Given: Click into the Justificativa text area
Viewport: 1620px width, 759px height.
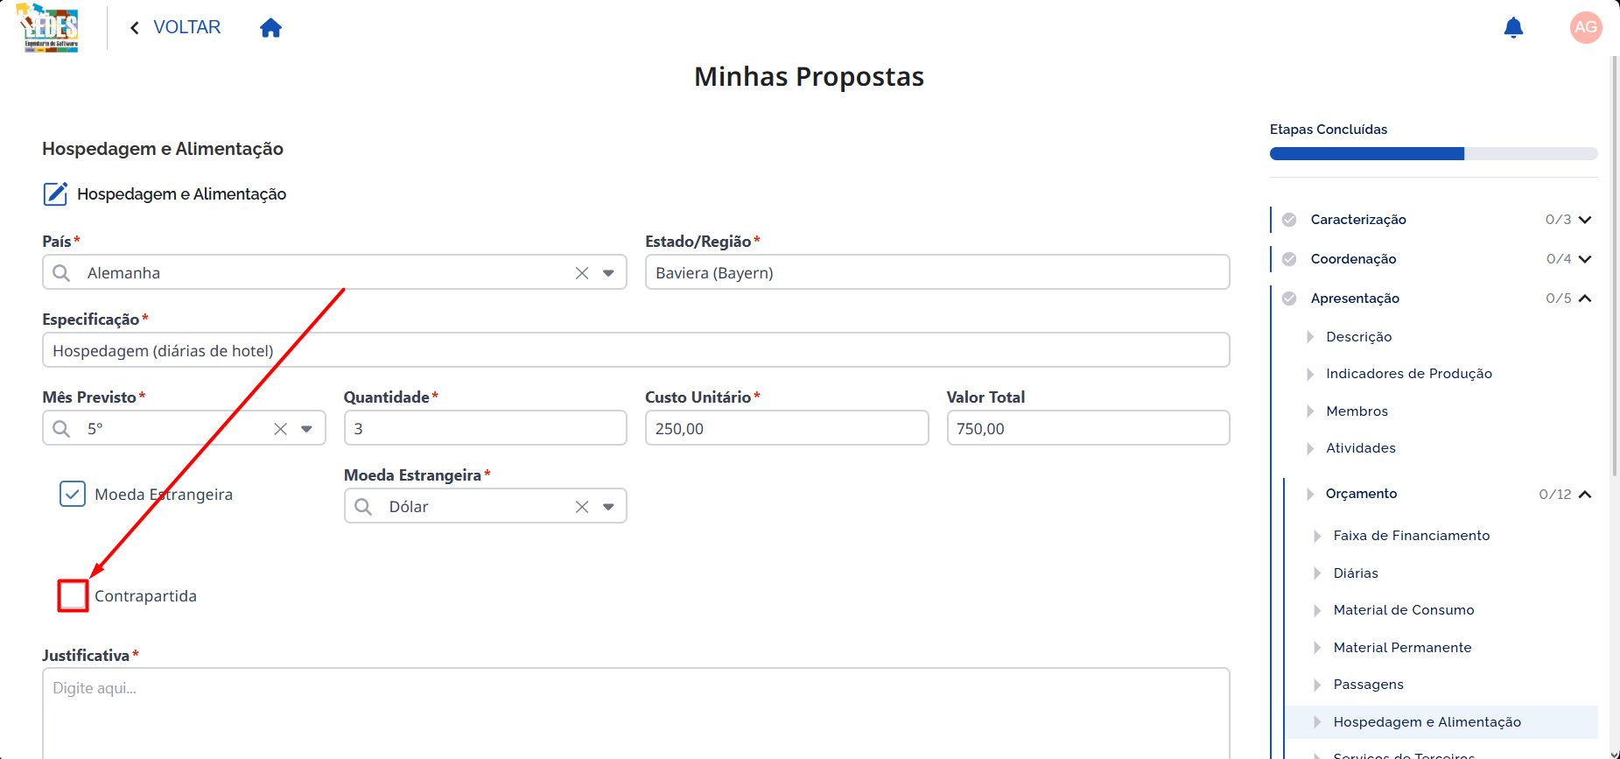Looking at the screenshot, I should pos(635,713).
